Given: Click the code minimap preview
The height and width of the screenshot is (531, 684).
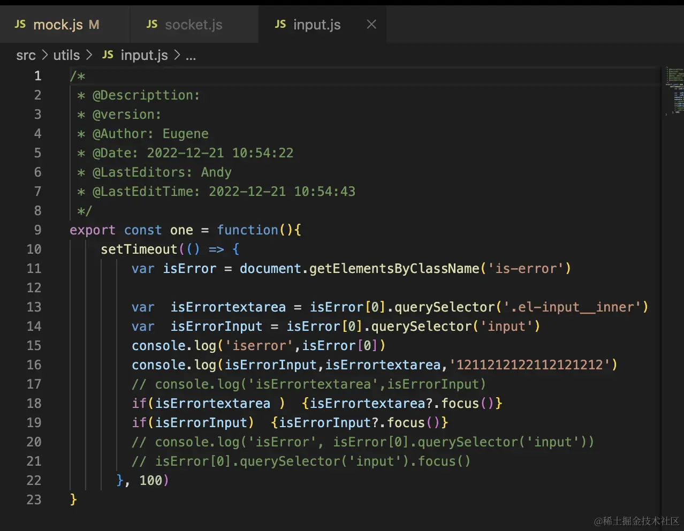Looking at the screenshot, I should (x=674, y=91).
